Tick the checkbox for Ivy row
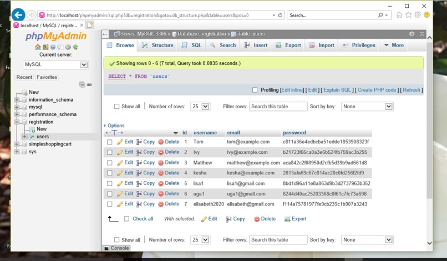This screenshot has height=261, width=447. [109, 152]
